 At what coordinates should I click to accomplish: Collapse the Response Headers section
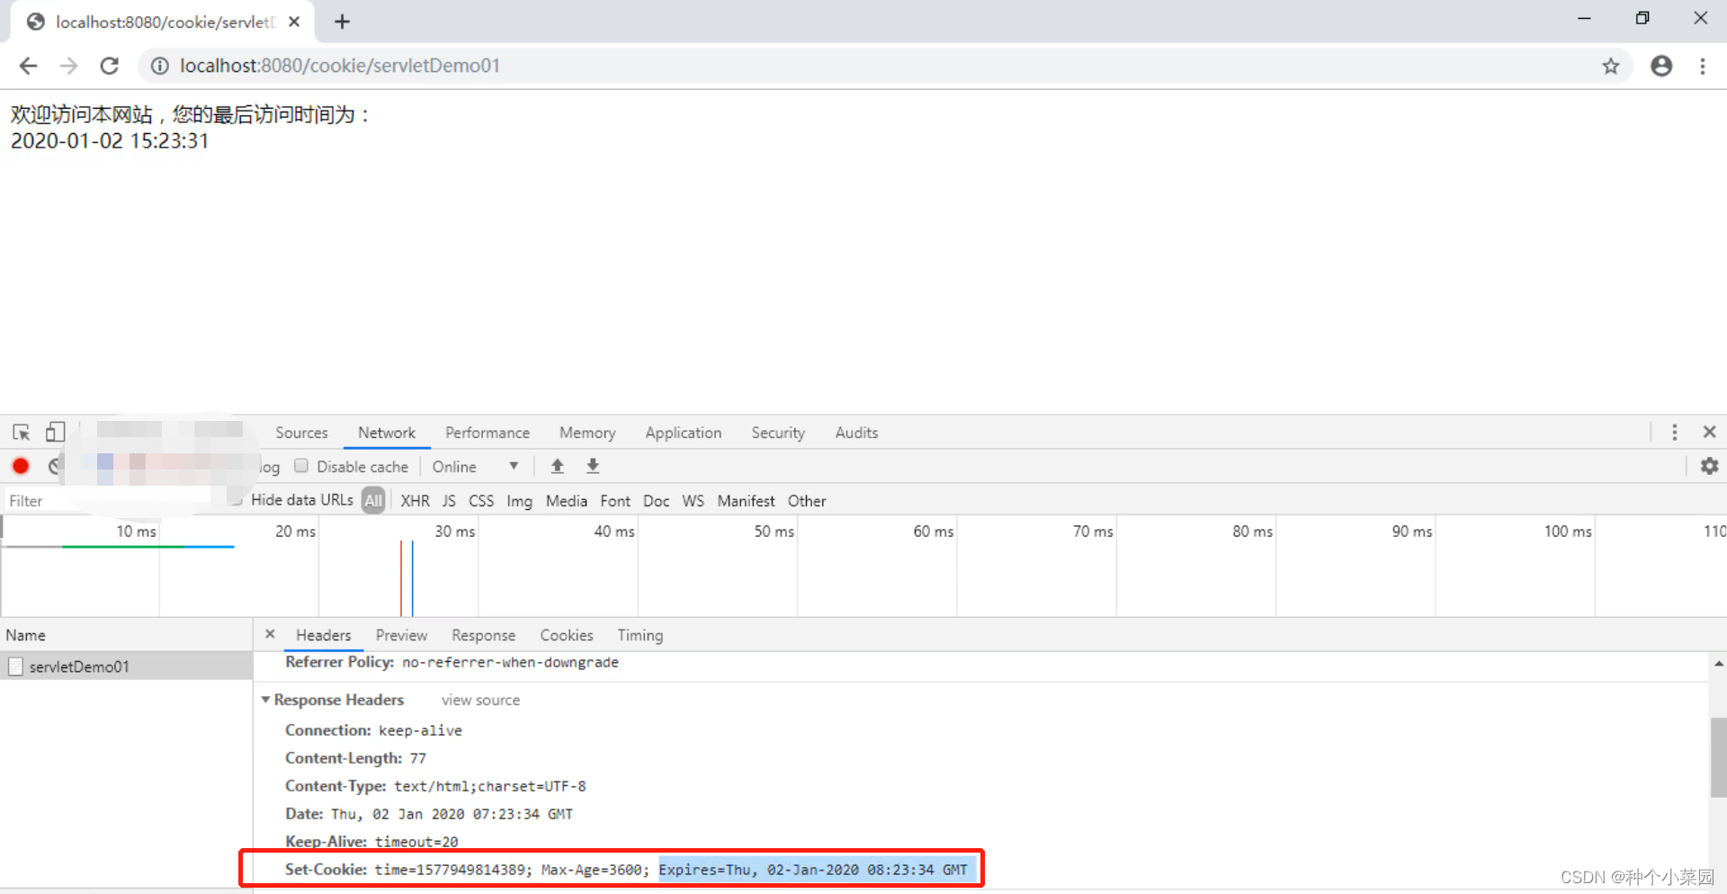[265, 700]
